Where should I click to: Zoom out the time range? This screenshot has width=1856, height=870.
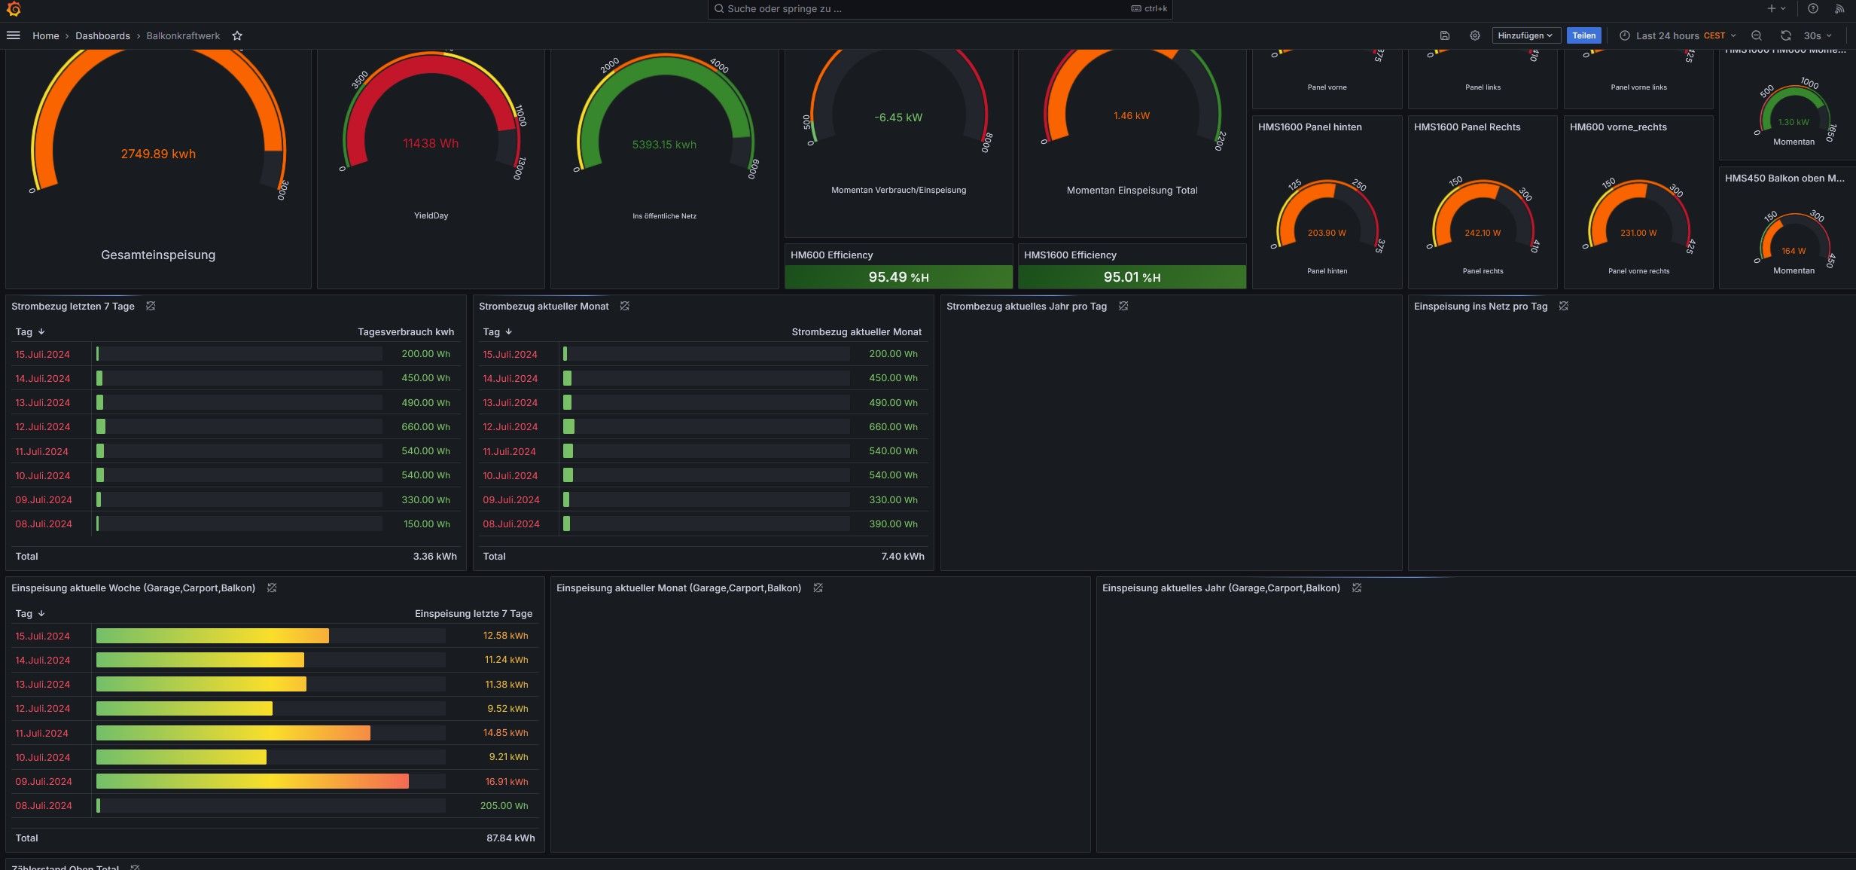1756,35
